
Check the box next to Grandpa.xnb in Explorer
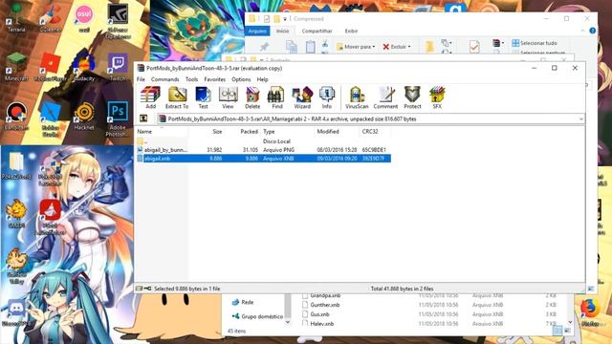pos(305,295)
